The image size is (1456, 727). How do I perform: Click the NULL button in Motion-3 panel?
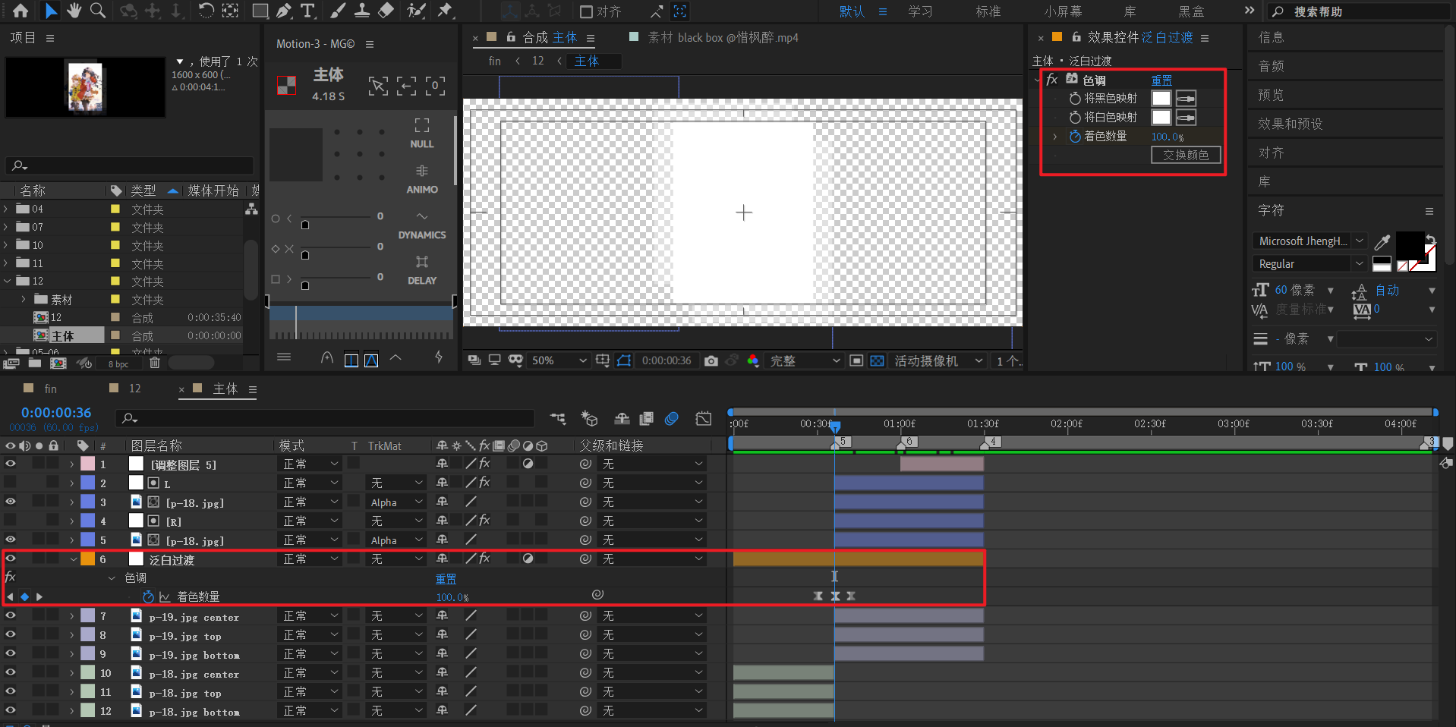422,134
